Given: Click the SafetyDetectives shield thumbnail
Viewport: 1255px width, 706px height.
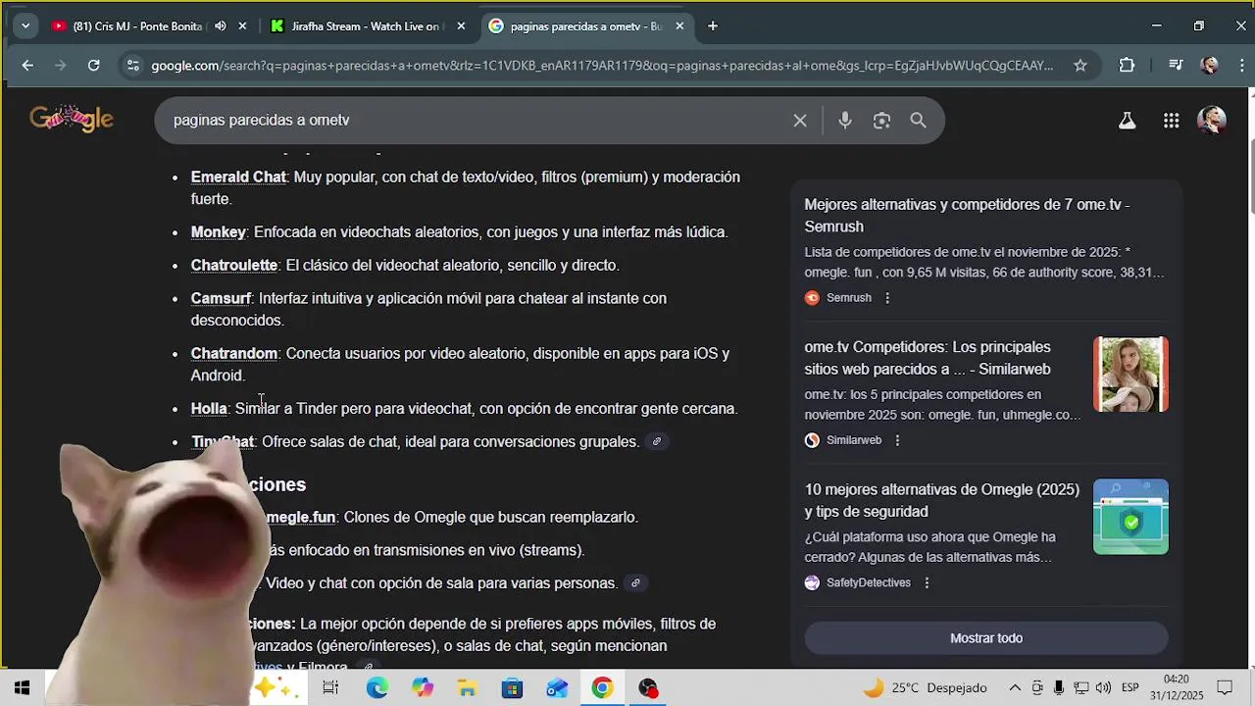Looking at the screenshot, I should click(1130, 517).
